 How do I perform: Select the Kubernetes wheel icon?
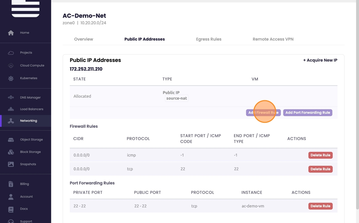11,78
